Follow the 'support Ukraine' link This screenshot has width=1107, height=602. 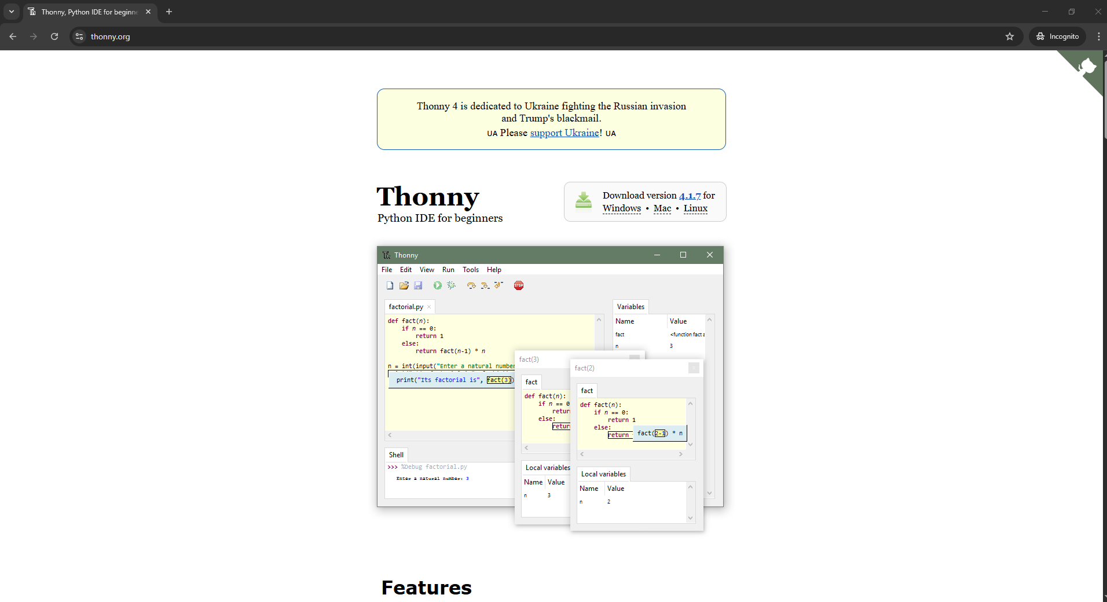tap(565, 133)
